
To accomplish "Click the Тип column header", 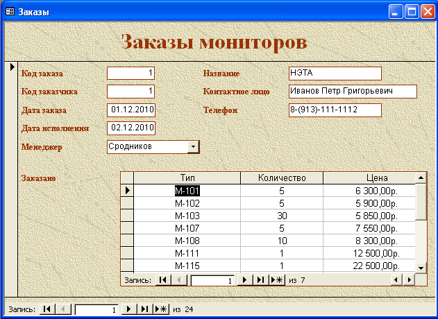I will [x=187, y=178].
